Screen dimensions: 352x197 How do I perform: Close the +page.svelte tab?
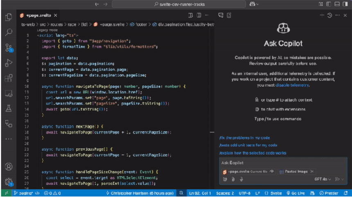click(55, 15)
